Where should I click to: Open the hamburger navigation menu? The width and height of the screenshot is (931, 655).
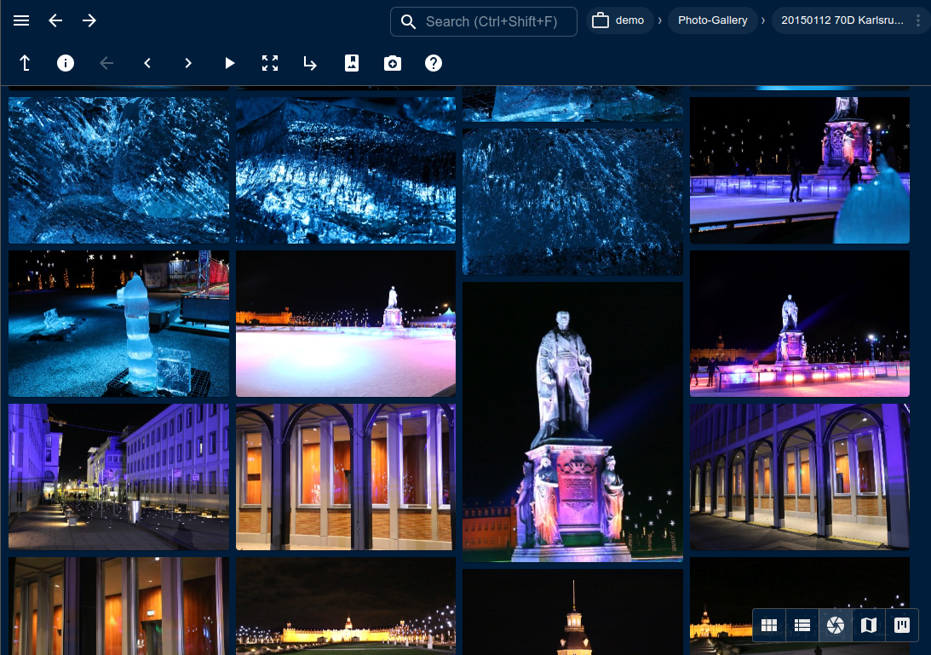tap(21, 20)
